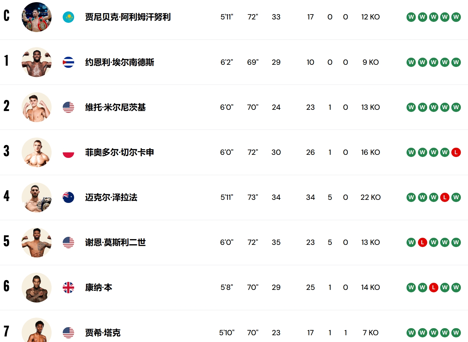Click the 22 KO stat for 迈克尔·泽拉法

point(370,197)
